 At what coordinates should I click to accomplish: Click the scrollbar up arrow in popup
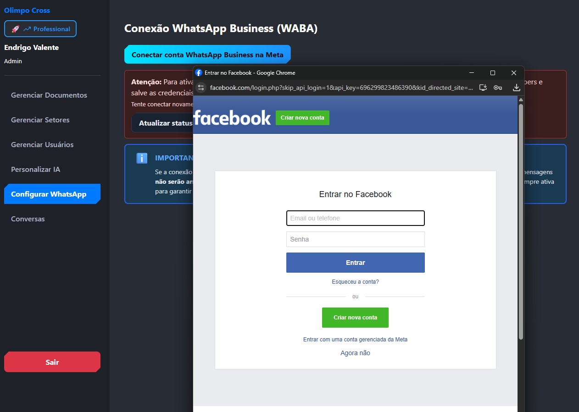click(x=521, y=99)
